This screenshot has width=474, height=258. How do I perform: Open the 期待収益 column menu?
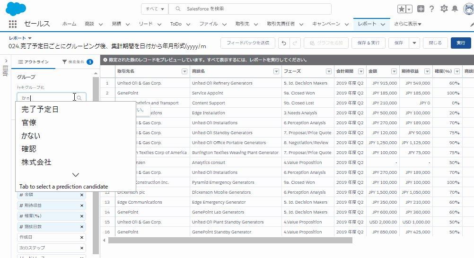tap(427, 71)
